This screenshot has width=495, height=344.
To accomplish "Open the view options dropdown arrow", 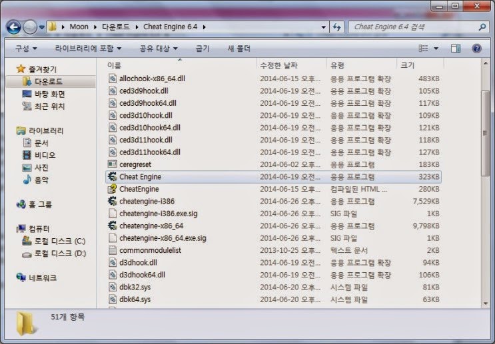I will coord(436,49).
